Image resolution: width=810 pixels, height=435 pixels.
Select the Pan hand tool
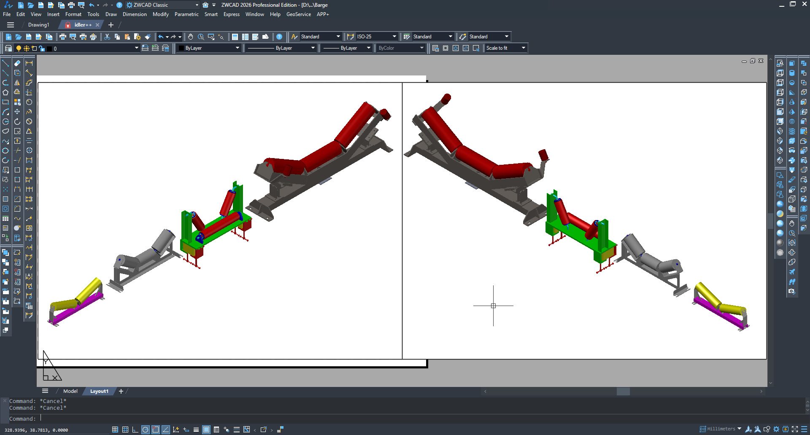(191, 37)
